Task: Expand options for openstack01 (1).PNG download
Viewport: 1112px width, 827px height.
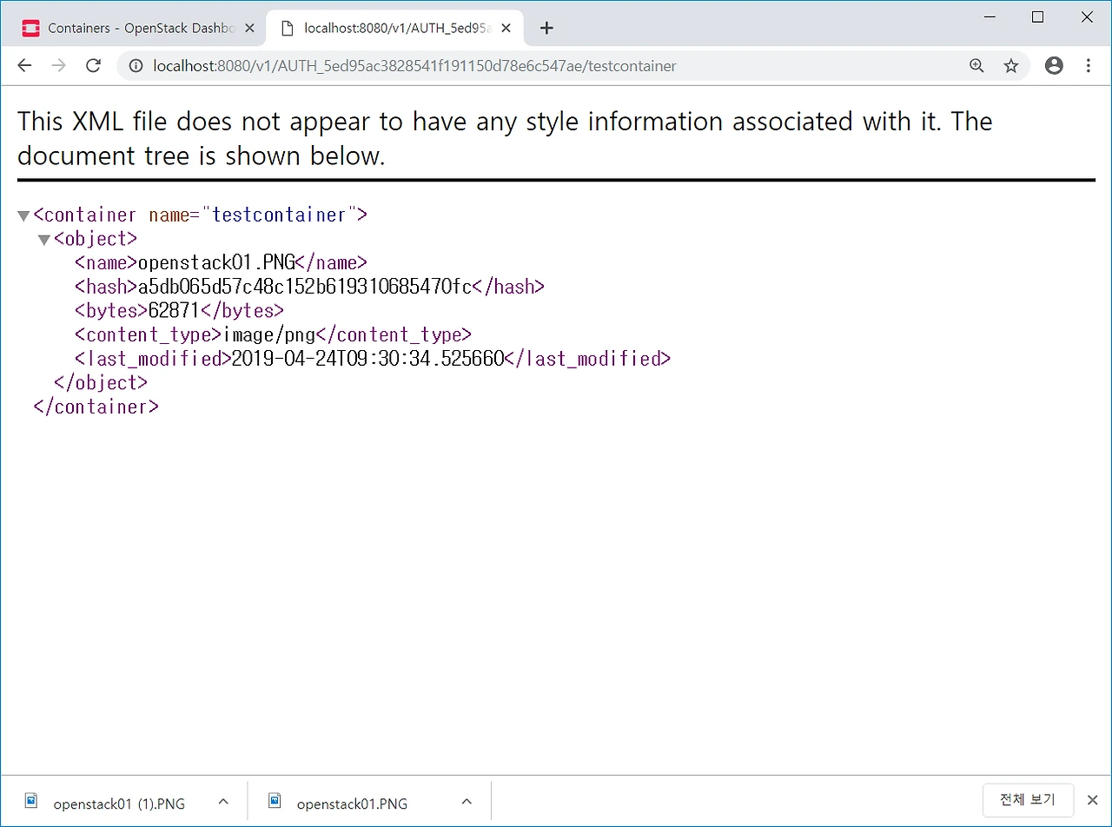Action: (x=222, y=802)
